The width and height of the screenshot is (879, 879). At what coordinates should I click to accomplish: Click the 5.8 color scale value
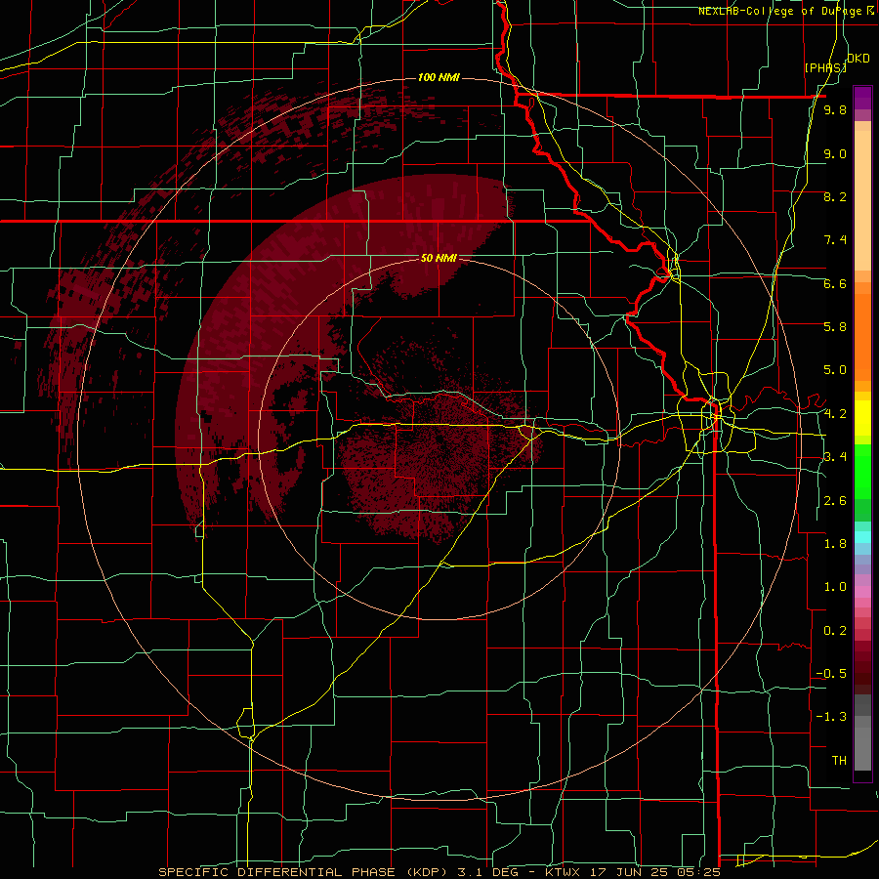click(x=835, y=327)
